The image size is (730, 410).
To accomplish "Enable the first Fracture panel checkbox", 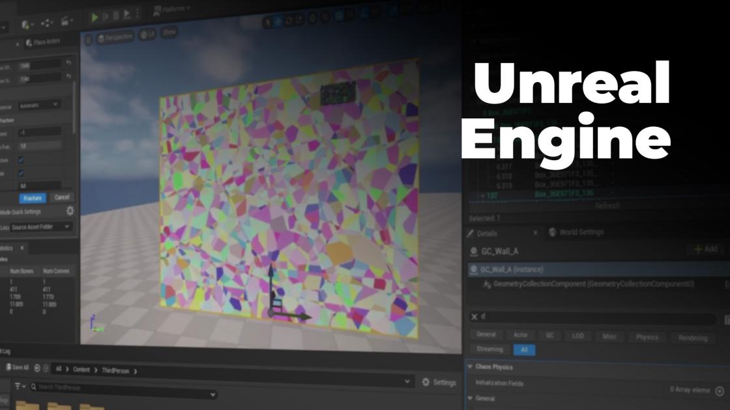I will (x=20, y=161).
